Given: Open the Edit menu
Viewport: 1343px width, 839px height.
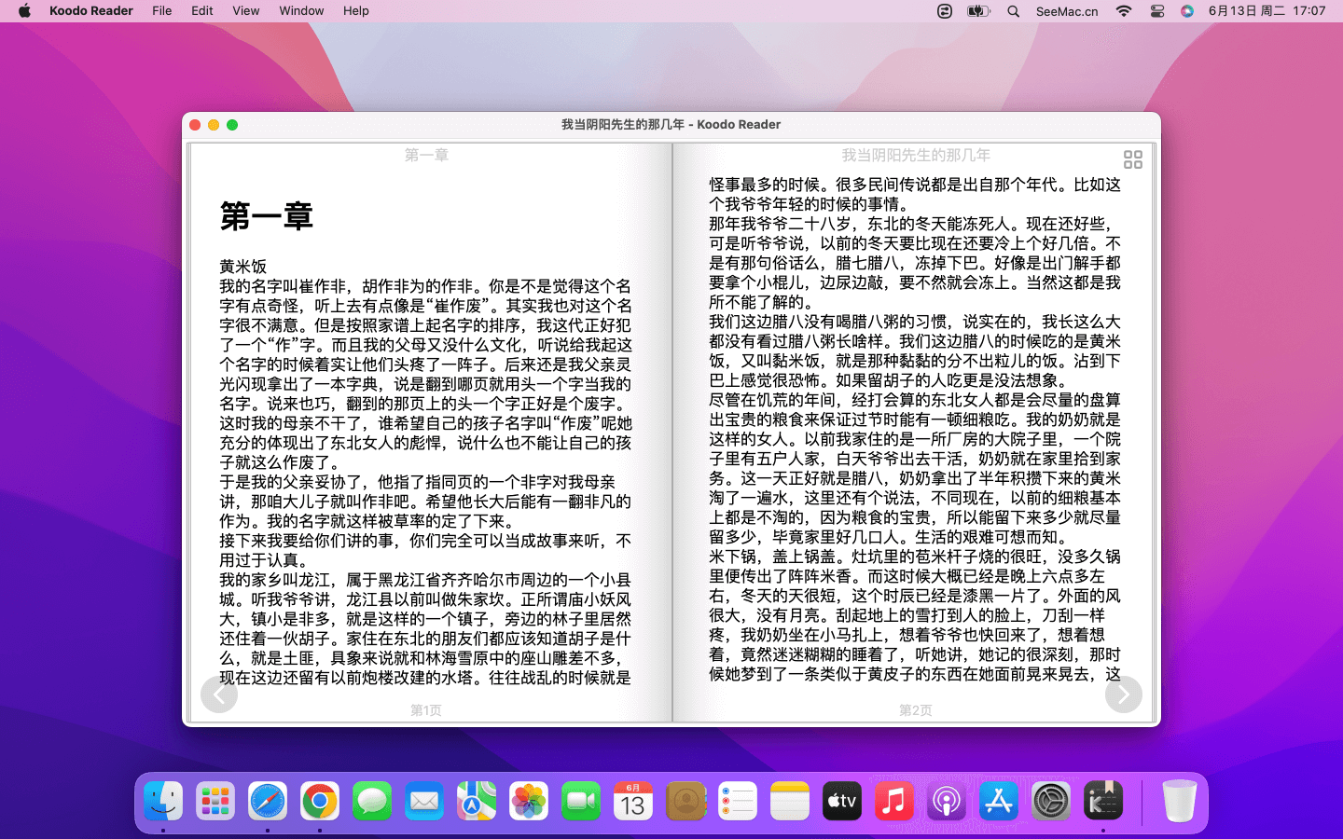Looking at the screenshot, I should click(x=202, y=11).
